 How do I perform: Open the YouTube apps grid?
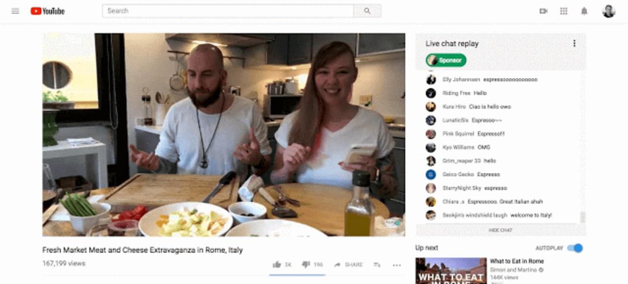564,11
